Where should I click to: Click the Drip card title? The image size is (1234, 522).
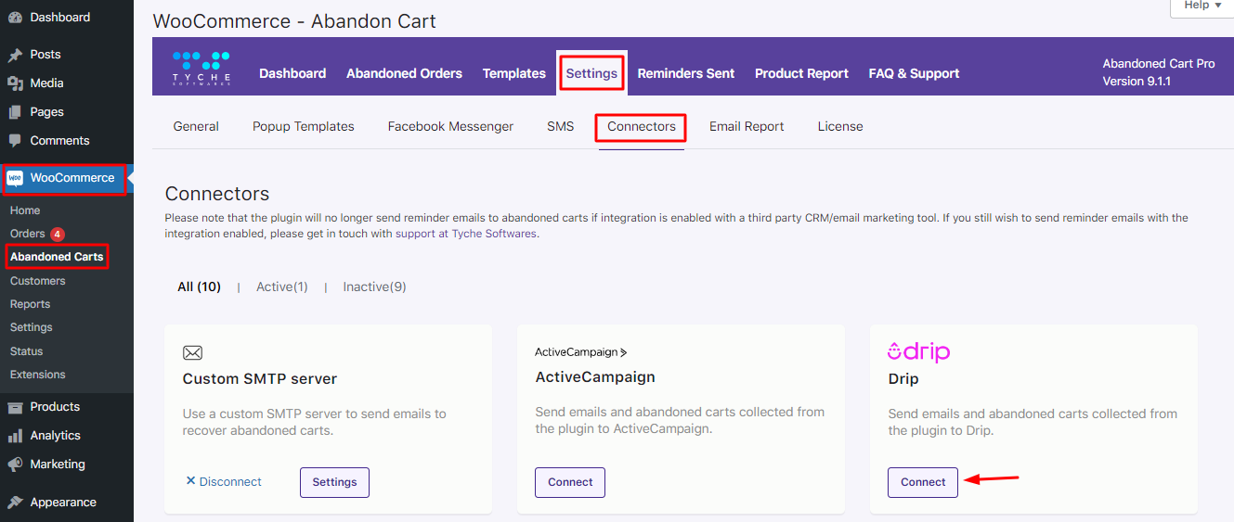coord(903,379)
